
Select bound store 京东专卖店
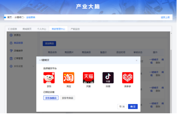click(x=67, y=98)
